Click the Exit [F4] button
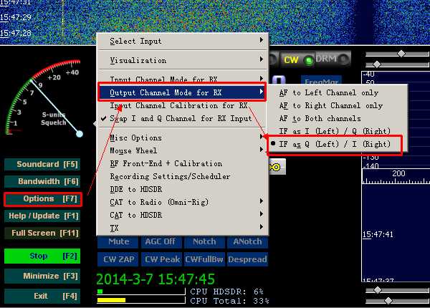Viewport: 430px width, 308px height. (x=42, y=297)
